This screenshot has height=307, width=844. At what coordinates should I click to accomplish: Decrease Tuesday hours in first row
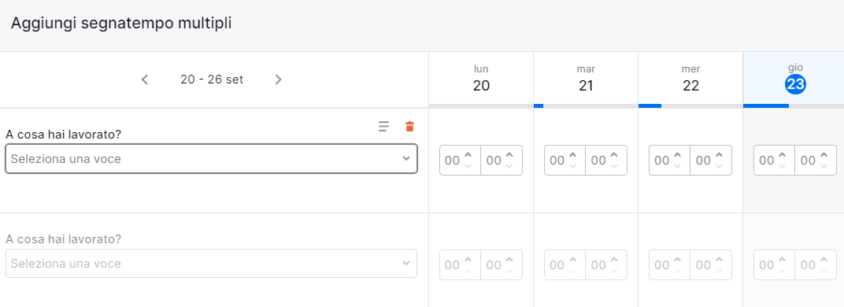[x=572, y=166]
